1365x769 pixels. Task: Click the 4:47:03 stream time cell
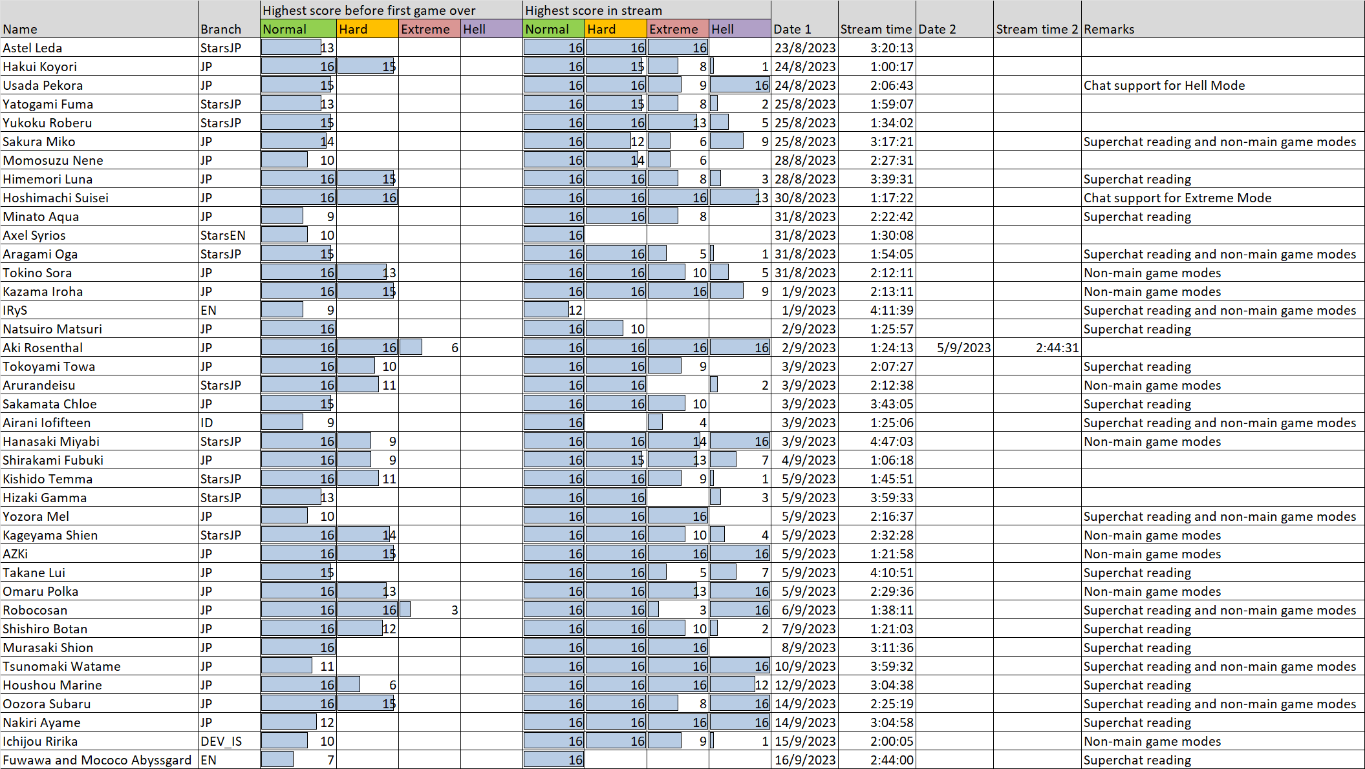pyautogui.click(x=877, y=441)
